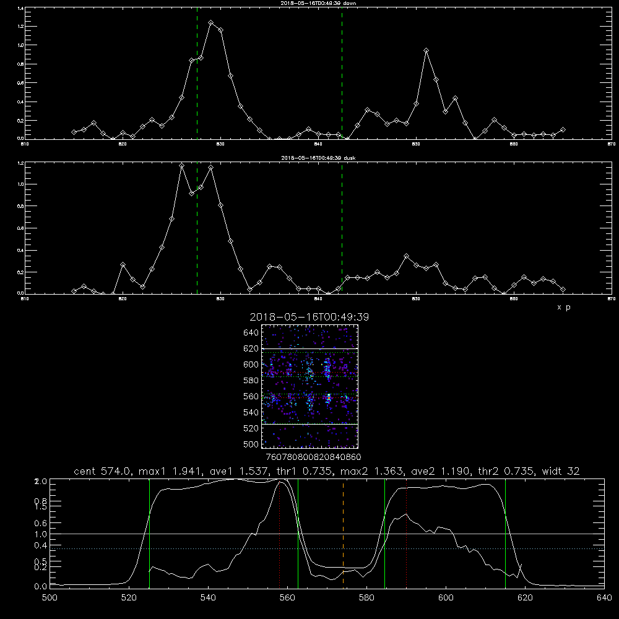
Task: Click the red dotted line at 558
Action: tap(280, 533)
